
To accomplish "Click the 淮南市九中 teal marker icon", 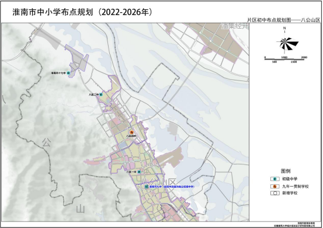I will pyautogui.click(x=146, y=187).
